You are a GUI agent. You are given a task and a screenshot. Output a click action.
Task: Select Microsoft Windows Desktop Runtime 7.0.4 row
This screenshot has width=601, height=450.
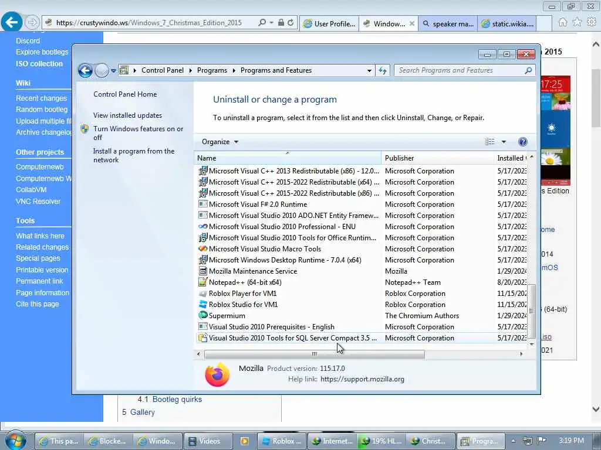(x=362, y=260)
